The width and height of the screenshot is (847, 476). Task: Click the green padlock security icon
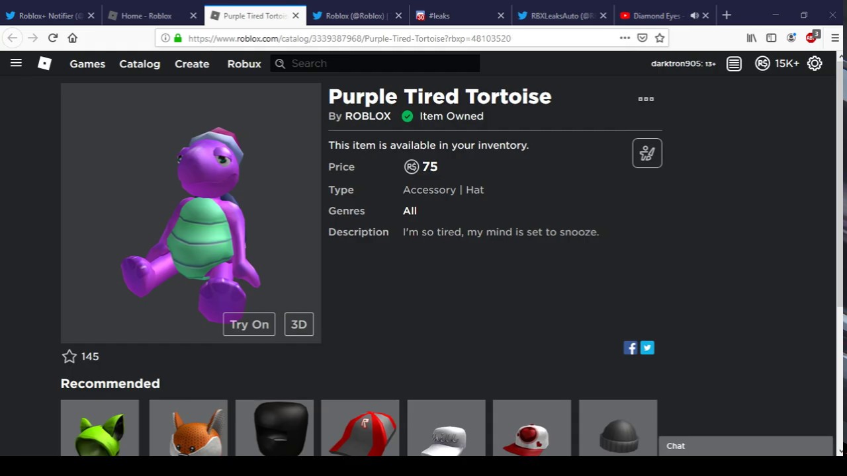[x=177, y=38]
